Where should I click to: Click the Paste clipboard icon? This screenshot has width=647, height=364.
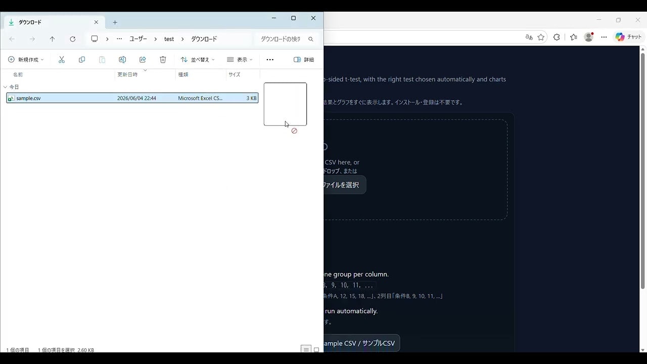[102, 60]
